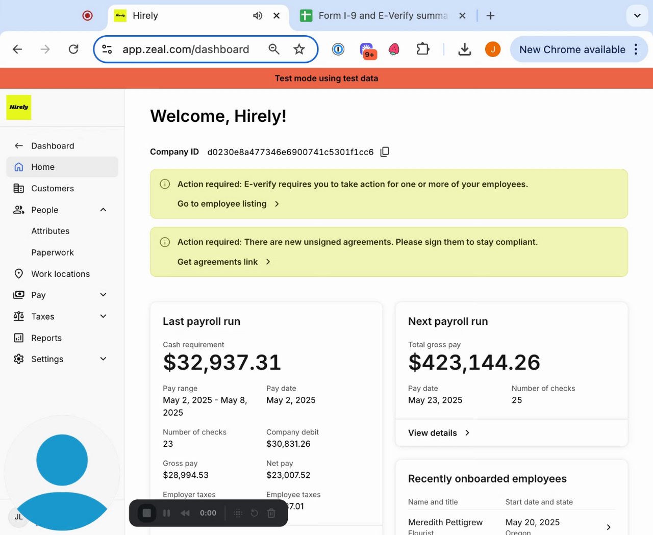Expand the Settings sidebar section
Viewport: 653px width, 535px height.
tap(103, 359)
